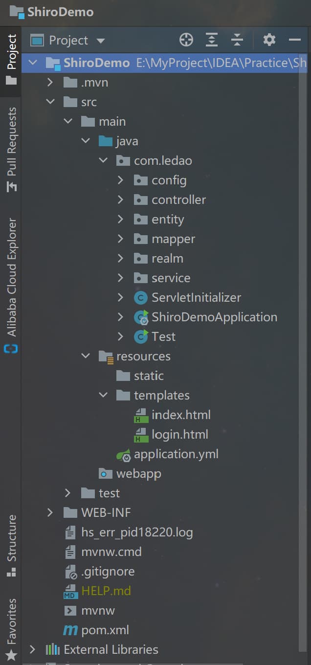311x665 pixels.
Task: Collapse the templates folder arrow
Action: [x=103, y=395]
